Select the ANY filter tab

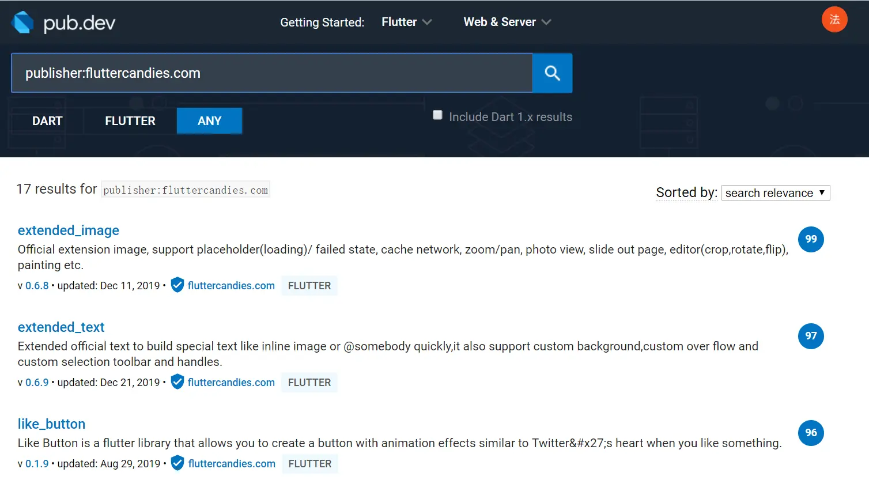(x=209, y=121)
